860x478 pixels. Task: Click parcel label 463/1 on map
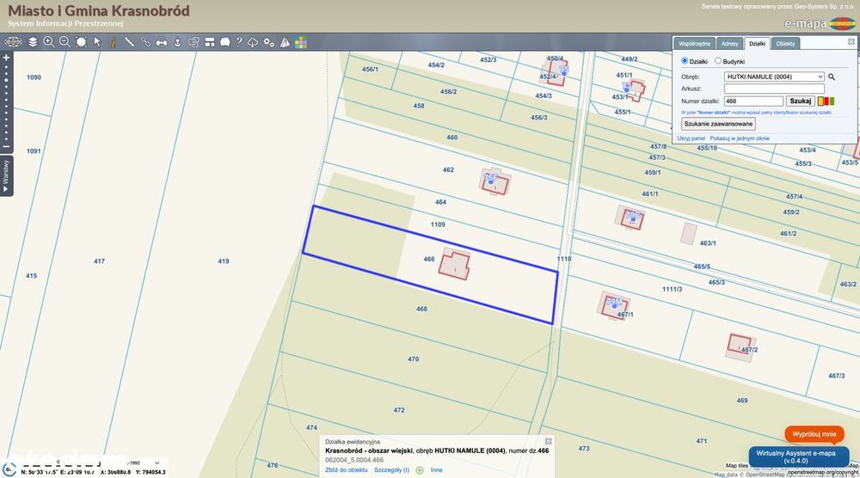coord(708,243)
